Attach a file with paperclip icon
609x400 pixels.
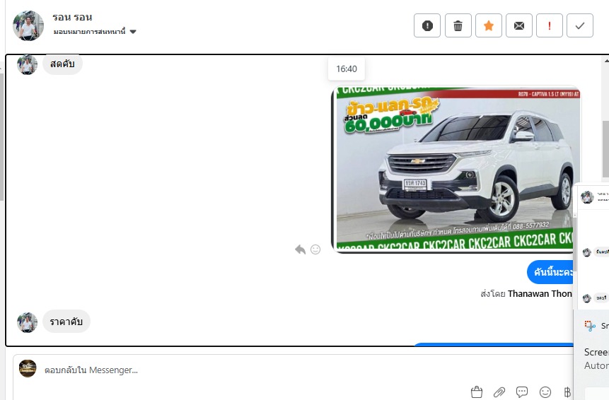click(499, 392)
